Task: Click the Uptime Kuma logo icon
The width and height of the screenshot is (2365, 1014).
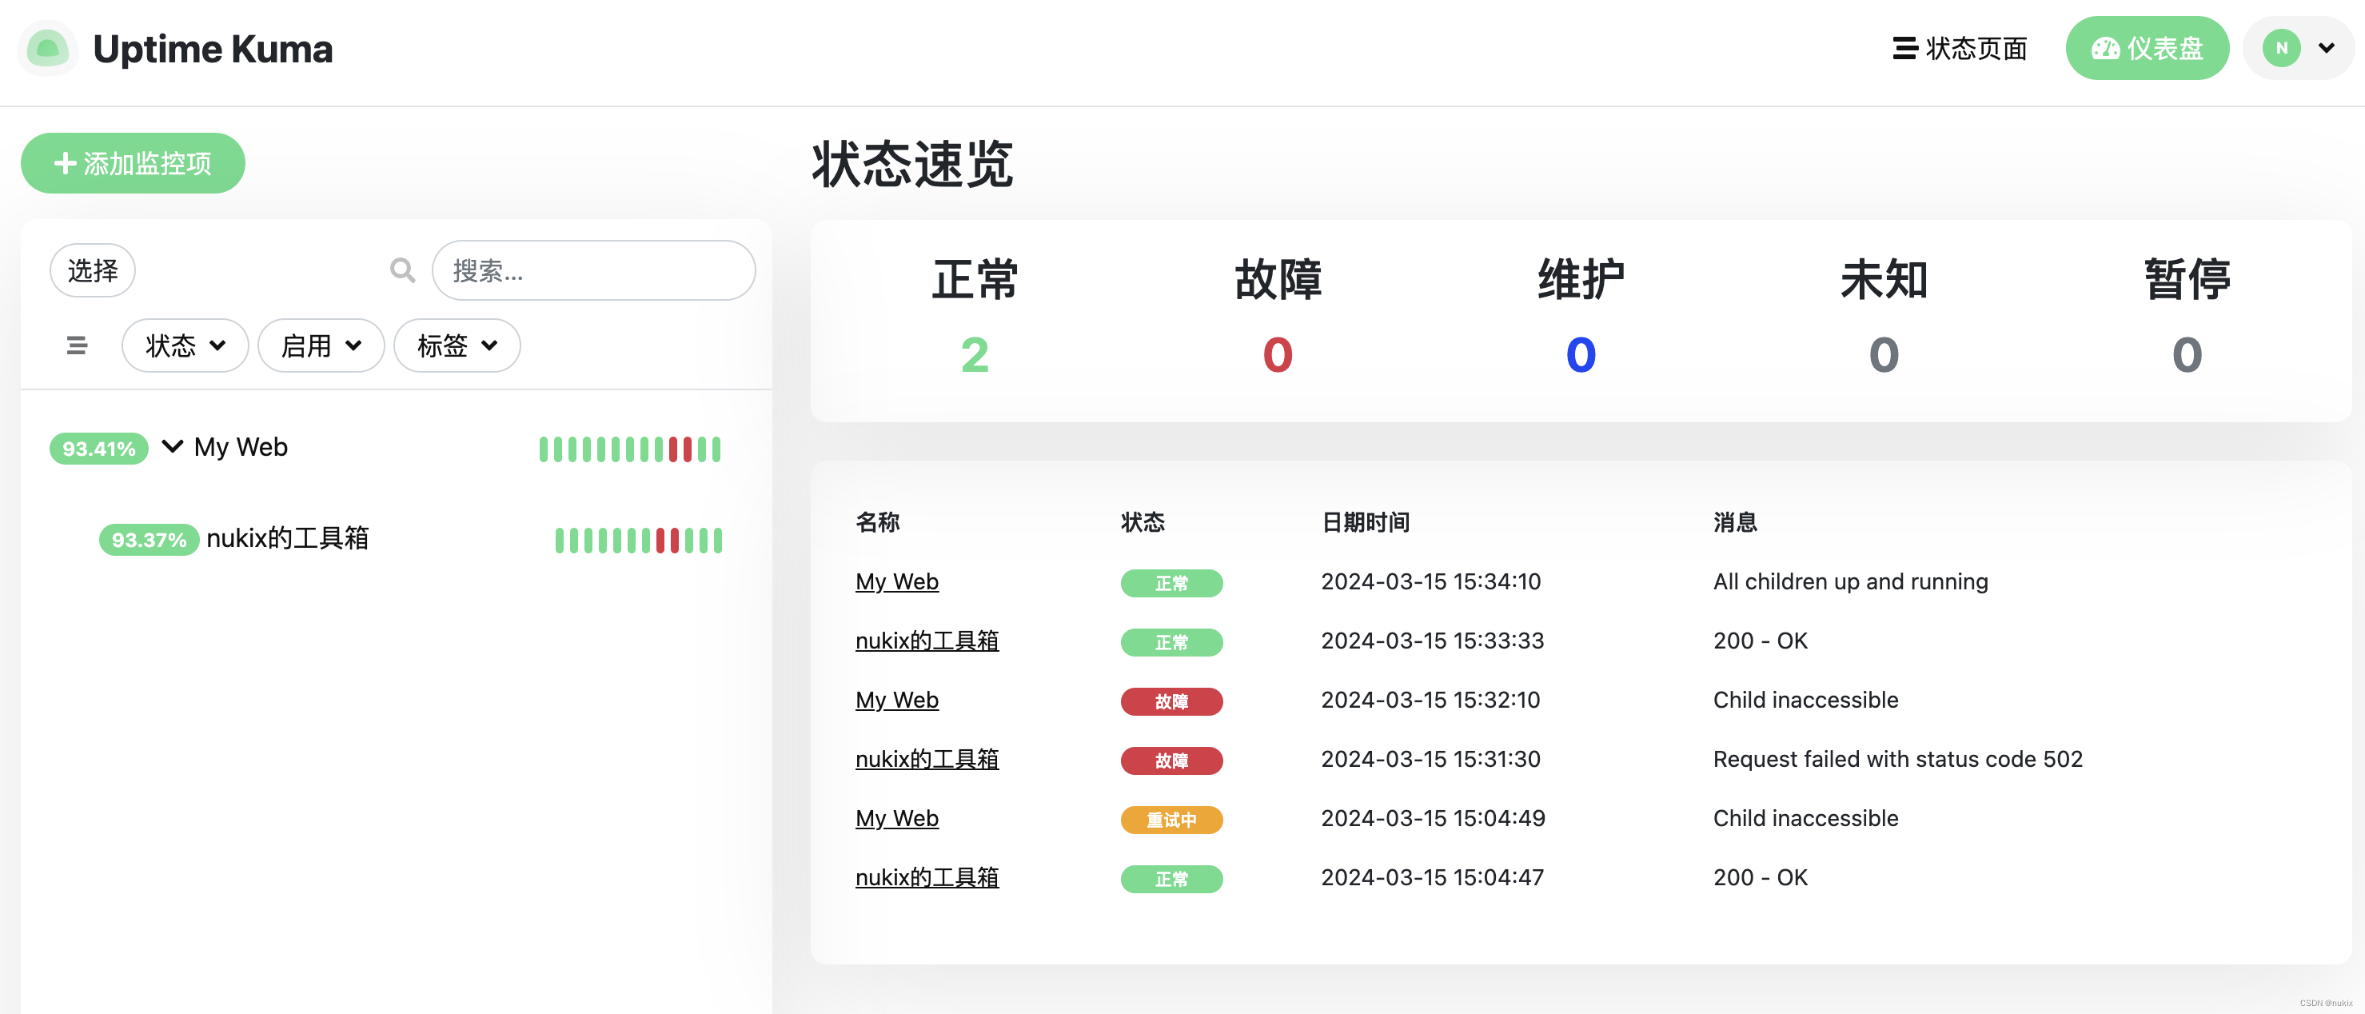Action: pyautogui.click(x=48, y=49)
